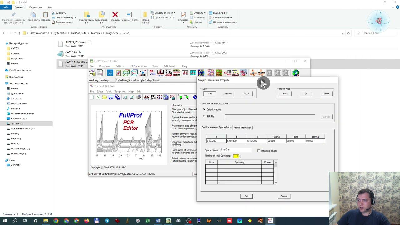Switch to Cell Parameters/ SpaceGroup tab
The width and height of the screenshot is (400, 225).
click(217, 127)
